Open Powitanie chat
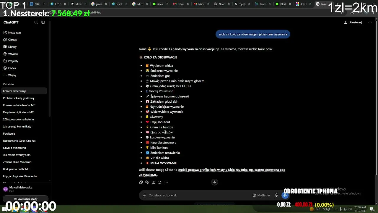This screenshot has height=213, width=378. 24,134
